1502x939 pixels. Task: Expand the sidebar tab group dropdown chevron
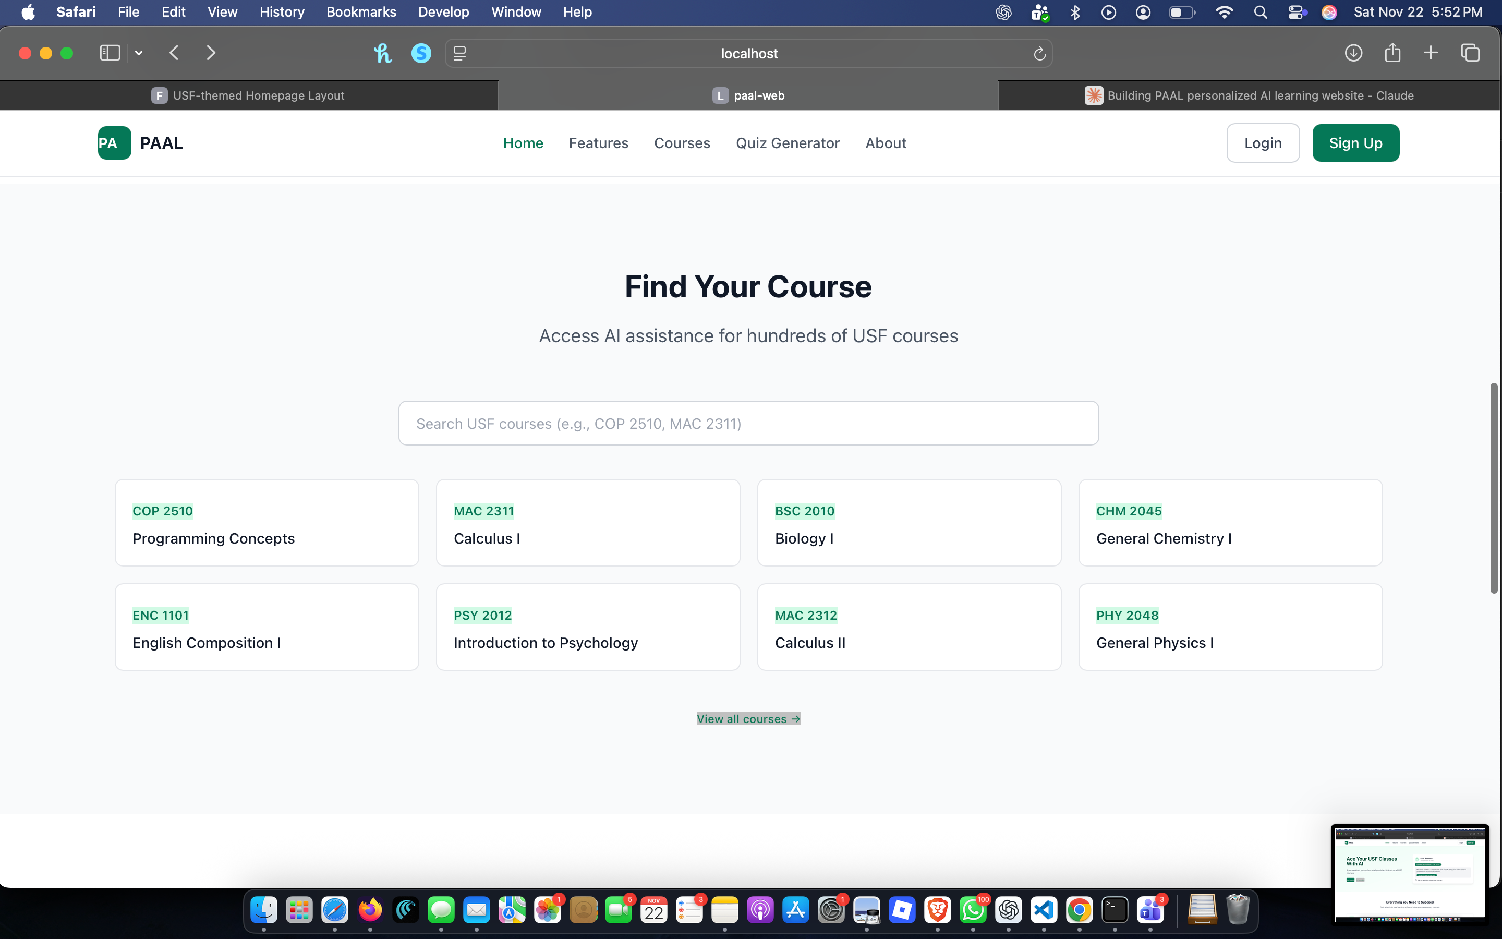(x=139, y=53)
